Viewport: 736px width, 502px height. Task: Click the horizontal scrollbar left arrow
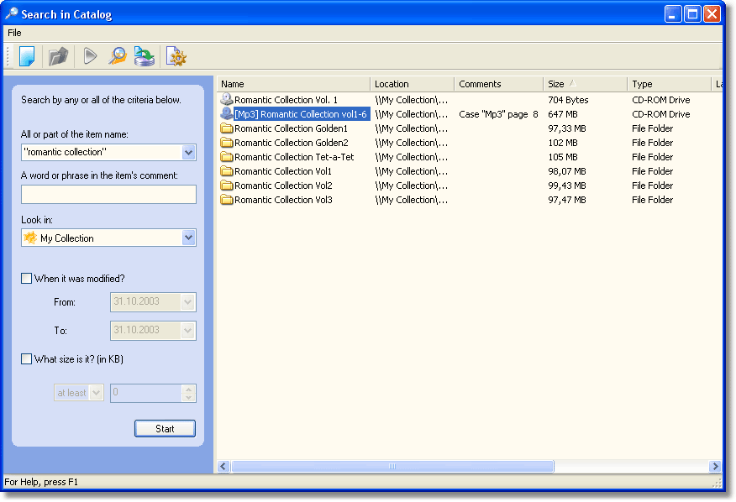pyautogui.click(x=223, y=466)
